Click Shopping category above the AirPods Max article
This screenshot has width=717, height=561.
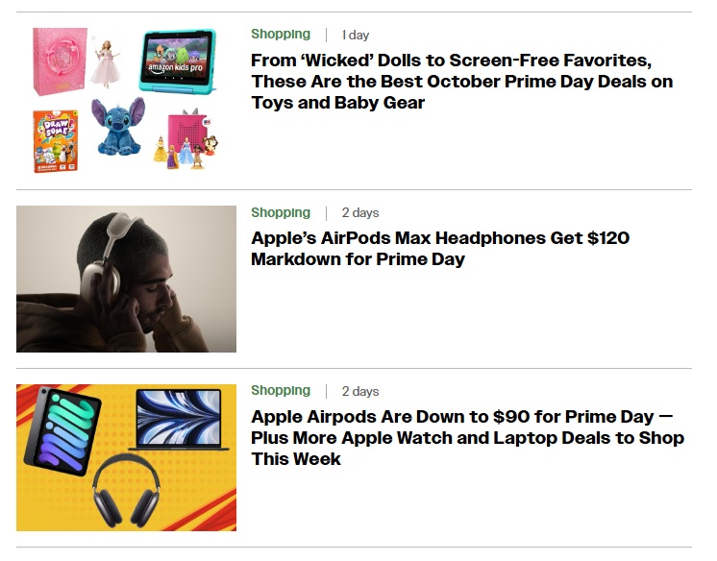tap(281, 212)
